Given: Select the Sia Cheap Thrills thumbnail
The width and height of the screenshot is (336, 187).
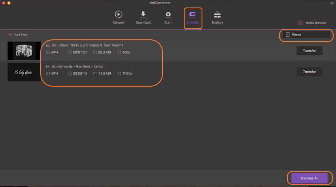Looking at the screenshot, I should 24,51.
